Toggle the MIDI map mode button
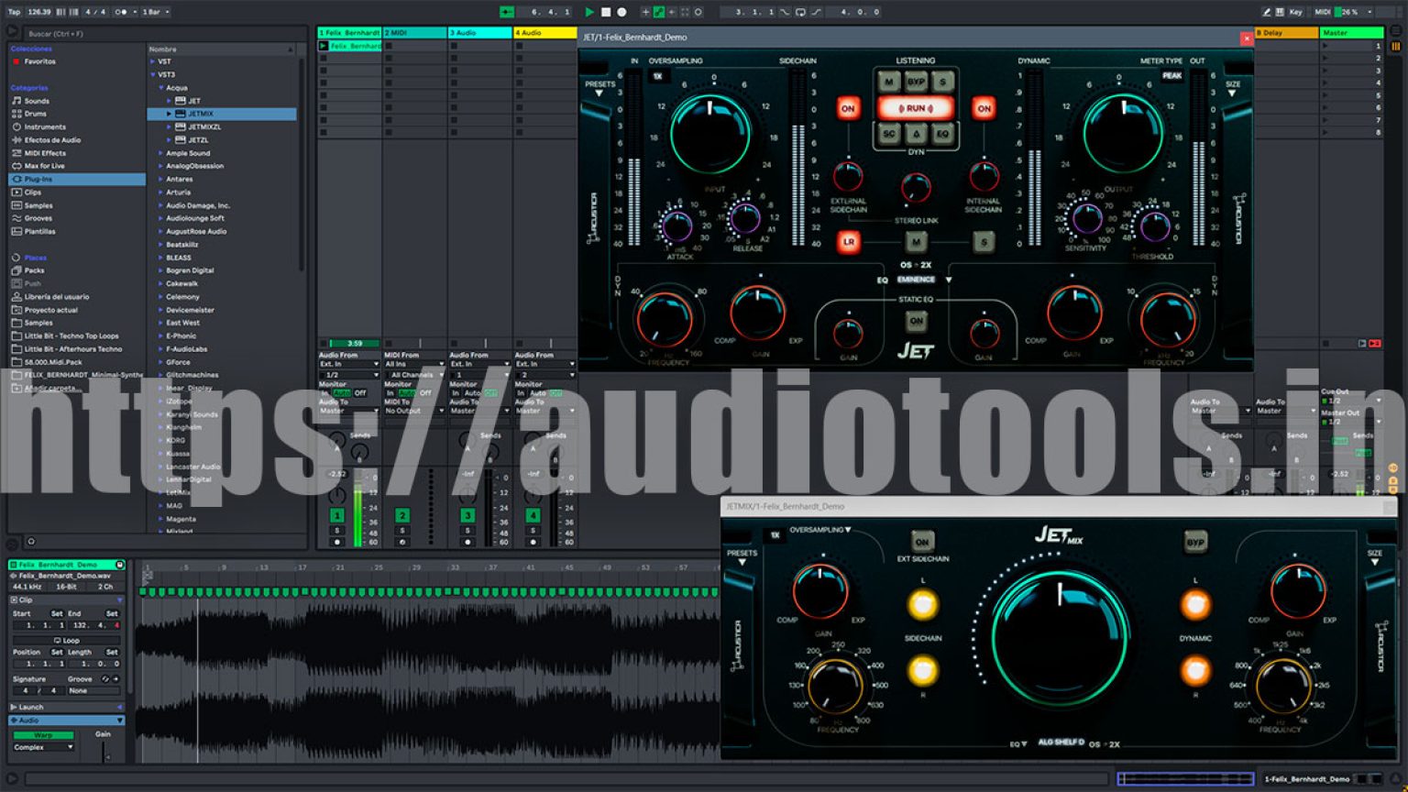 (1322, 12)
